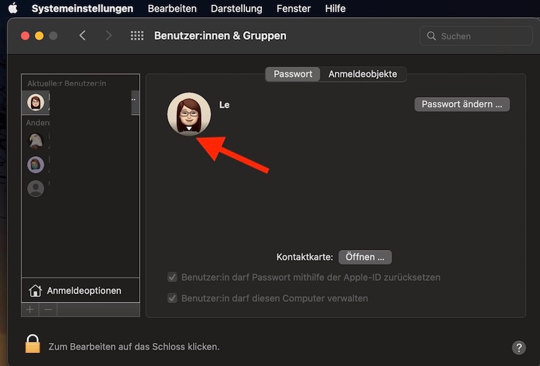This screenshot has width=540, height=366.
Task: Open the Fenster menu
Action: pyautogui.click(x=294, y=9)
